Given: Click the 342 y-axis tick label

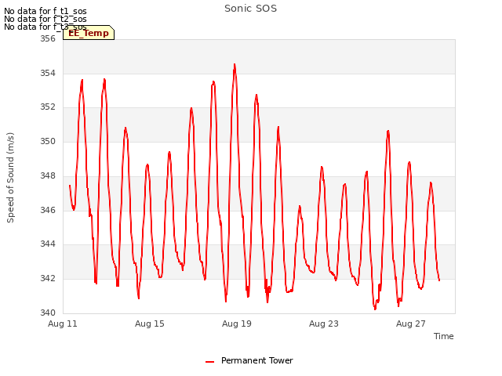Looking at the screenshot, I should 48,278.
